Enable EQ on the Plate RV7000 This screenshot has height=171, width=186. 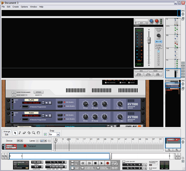(x=64, y=102)
